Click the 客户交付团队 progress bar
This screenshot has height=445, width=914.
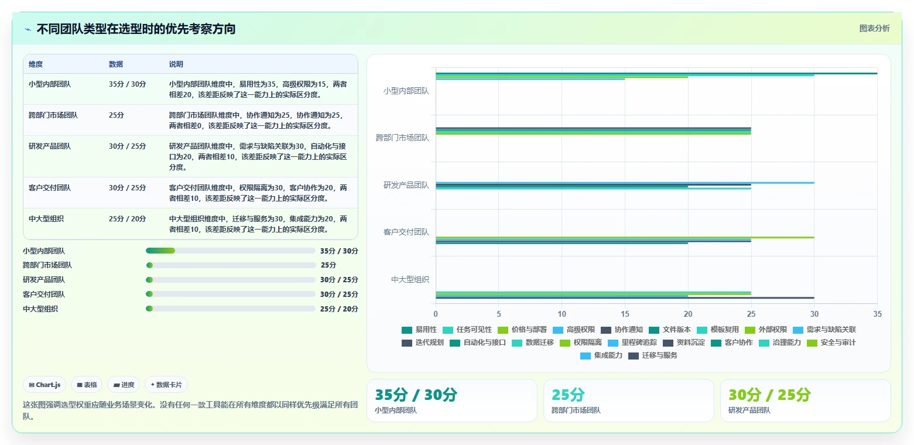(x=231, y=295)
